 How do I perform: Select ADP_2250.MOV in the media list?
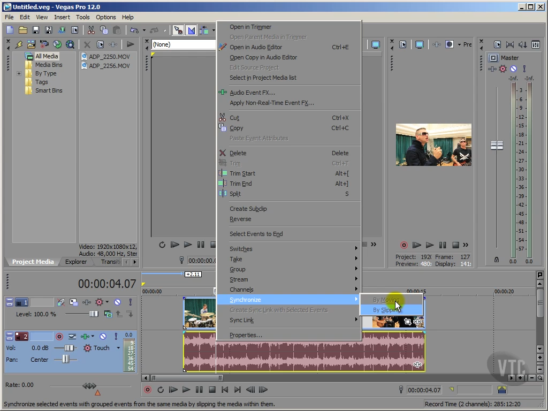tap(109, 57)
